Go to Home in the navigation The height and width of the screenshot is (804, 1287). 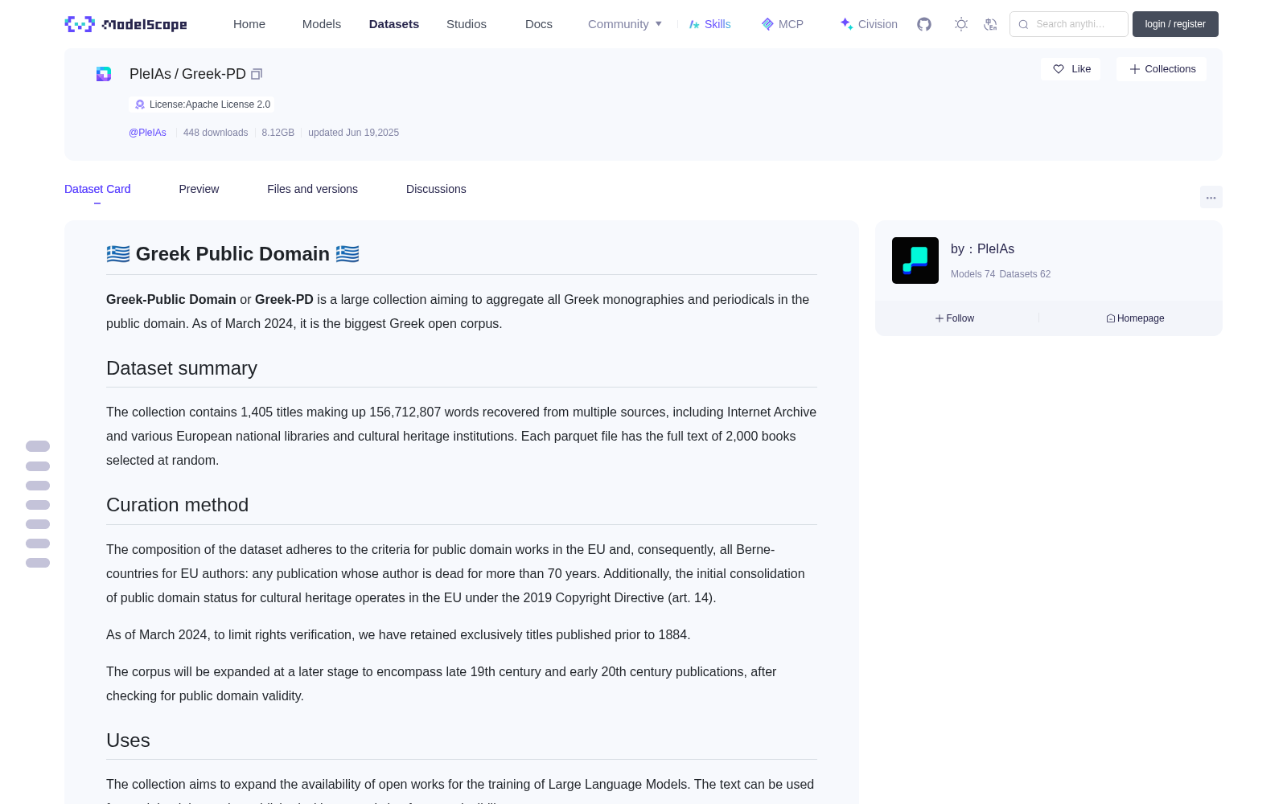coord(249,24)
